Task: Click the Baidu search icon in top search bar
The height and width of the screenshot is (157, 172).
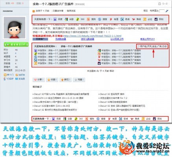Action: pos(55,19)
